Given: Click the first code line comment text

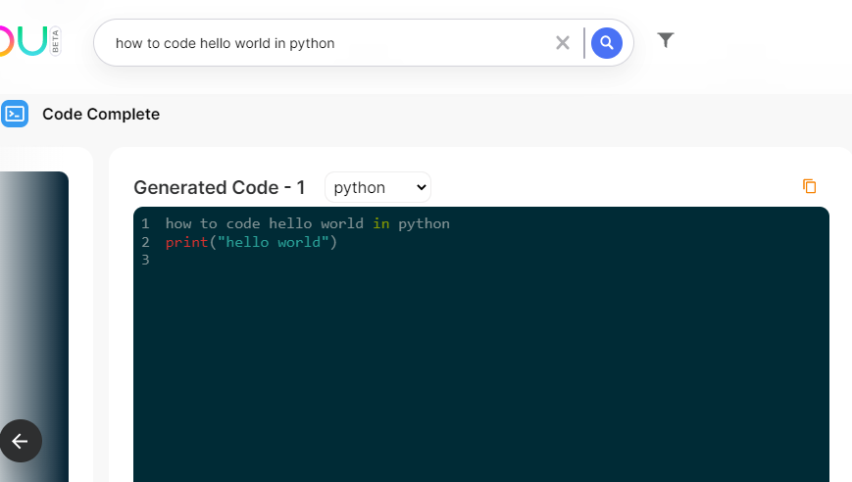Looking at the screenshot, I should 308,223.
